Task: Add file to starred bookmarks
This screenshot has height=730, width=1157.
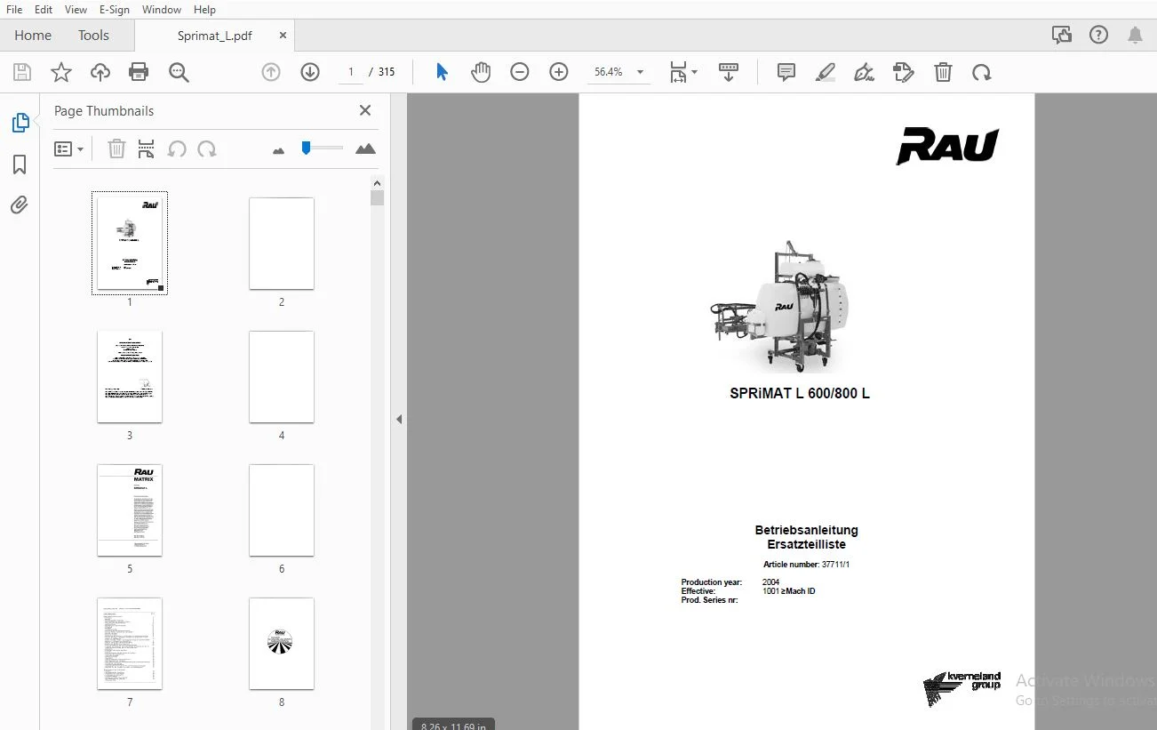Action: click(x=61, y=72)
